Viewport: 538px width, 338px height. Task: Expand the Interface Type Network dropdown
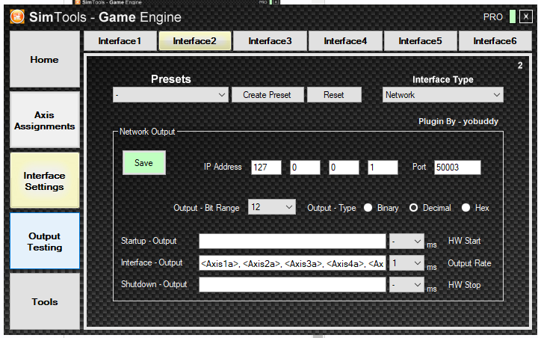click(x=442, y=95)
